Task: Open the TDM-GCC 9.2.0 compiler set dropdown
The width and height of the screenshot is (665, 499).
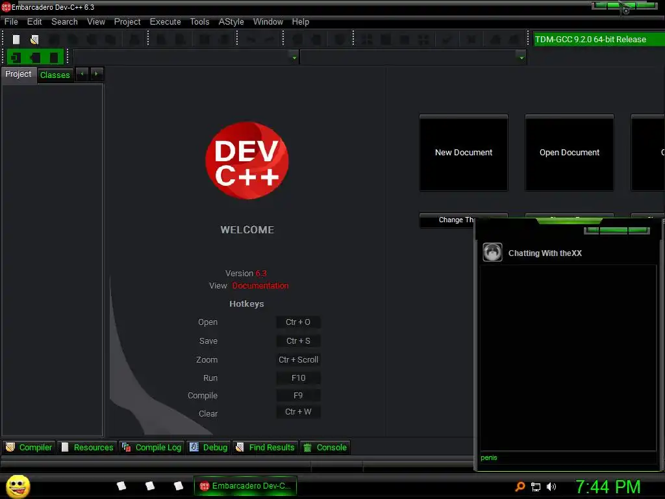Action: (599, 40)
